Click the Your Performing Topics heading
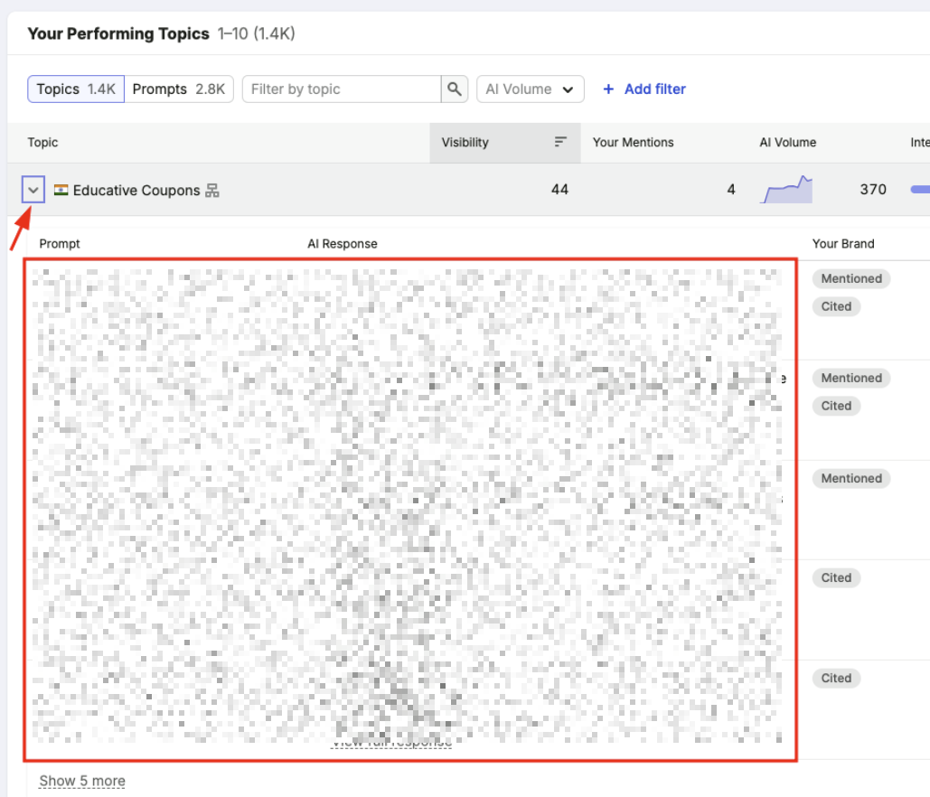Screen dimensions: 930x797 pyautogui.click(x=118, y=33)
